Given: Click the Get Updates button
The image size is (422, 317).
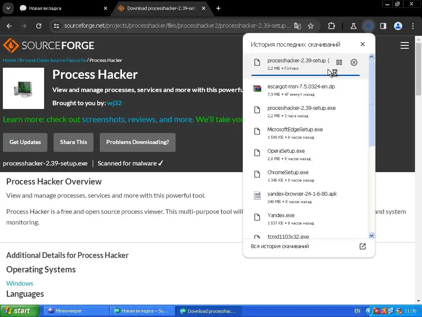Looking at the screenshot, I should point(25,142).
